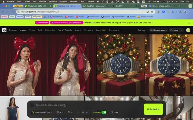The height and width of the screenshot is (120, 193).
Task: Click the Рефы tab group label
Action: click(x=144, y=6)
